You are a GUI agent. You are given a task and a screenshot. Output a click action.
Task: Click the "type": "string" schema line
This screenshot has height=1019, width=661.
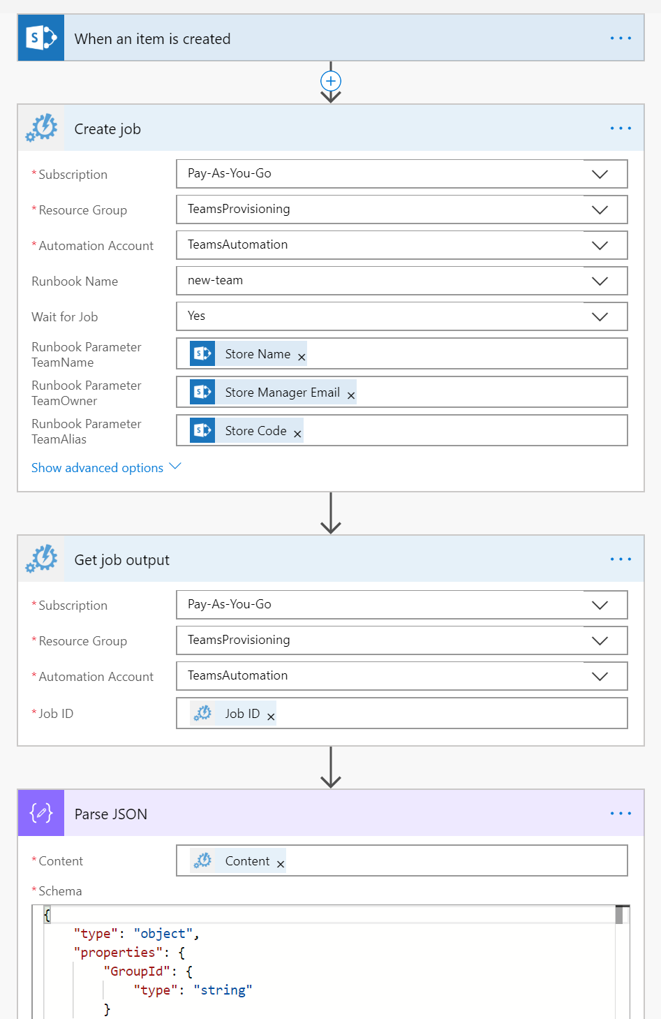[193, 990]
